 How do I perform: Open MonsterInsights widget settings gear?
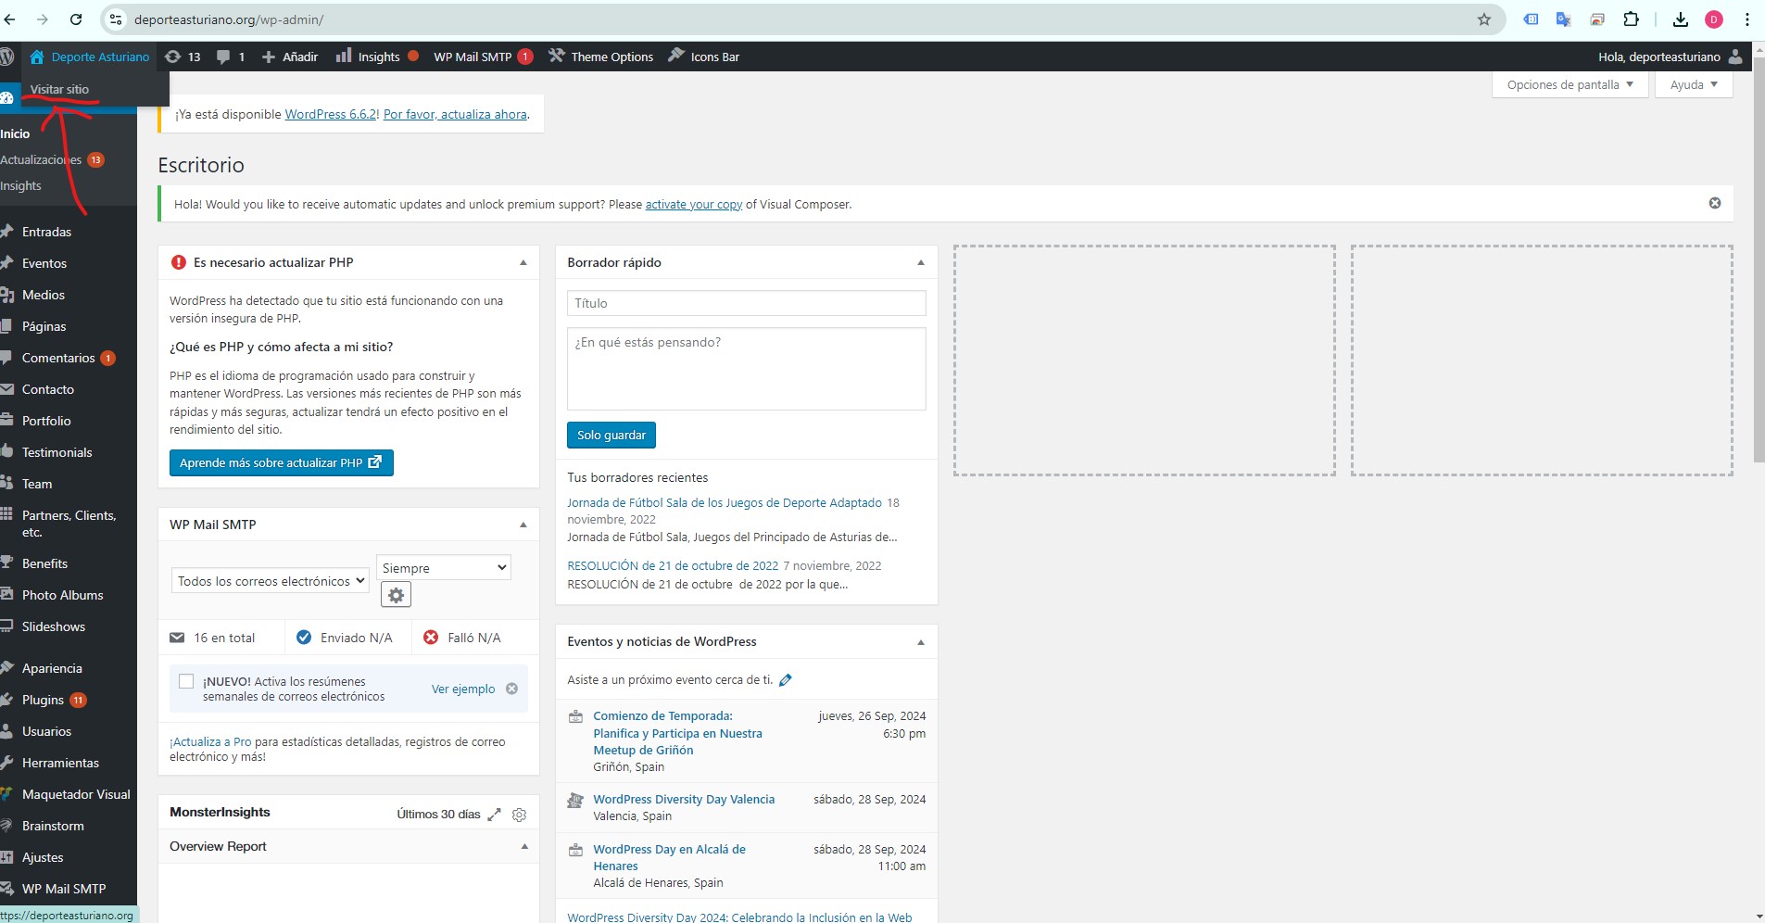(520, 815)
